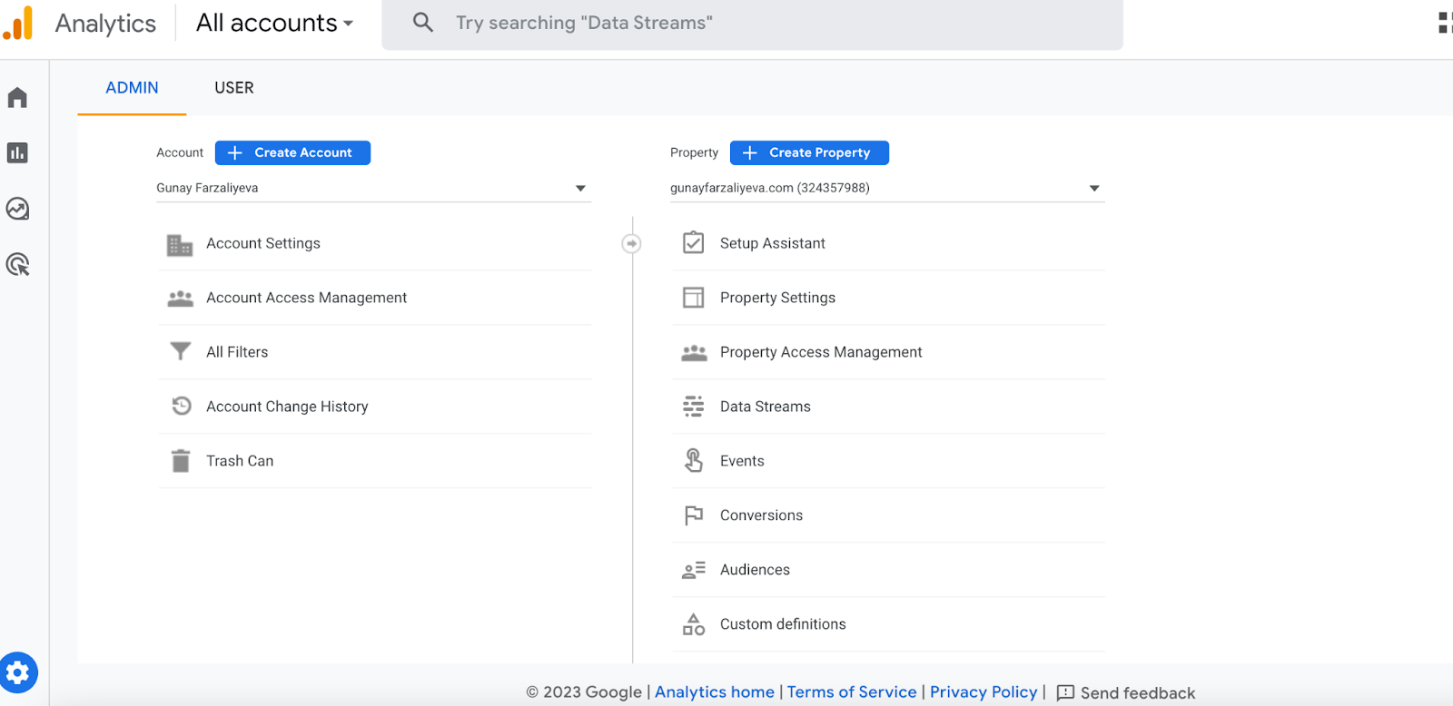Switch to the ADMIN tab

pos(132,88)
